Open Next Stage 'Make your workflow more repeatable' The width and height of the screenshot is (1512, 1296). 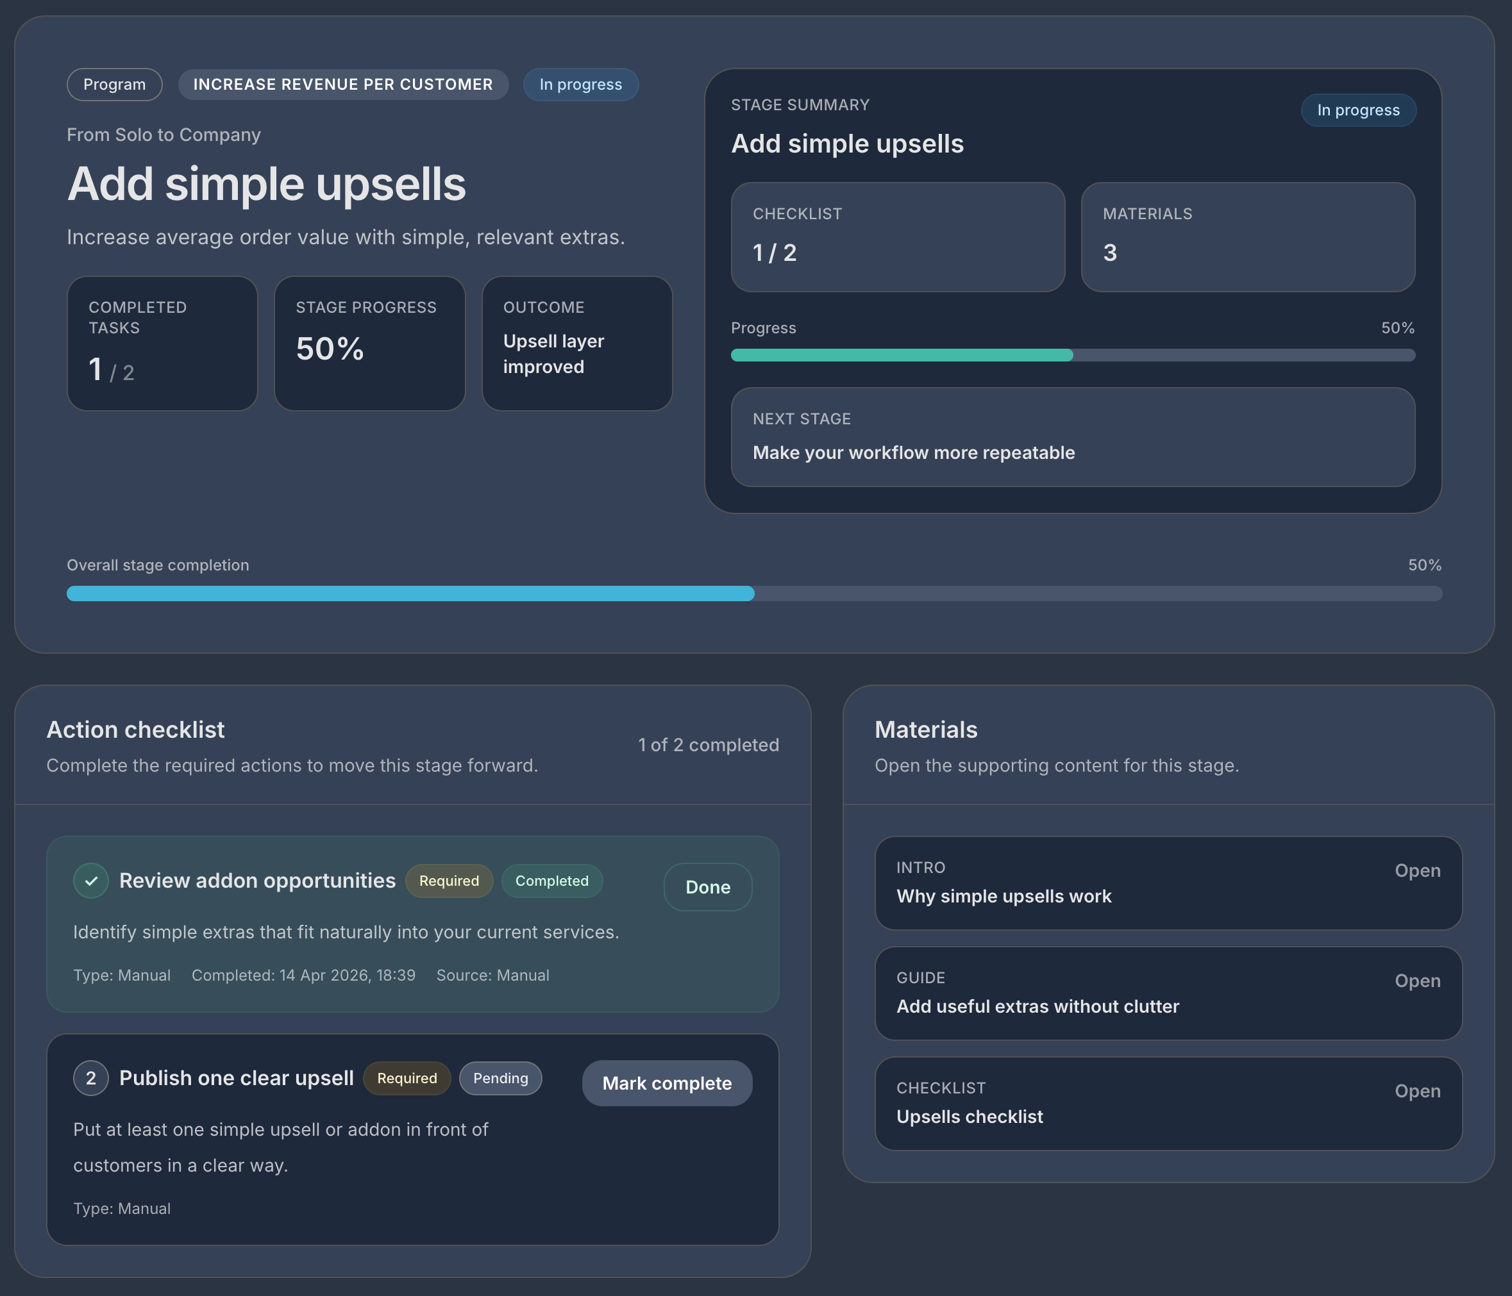(1073, 437)
